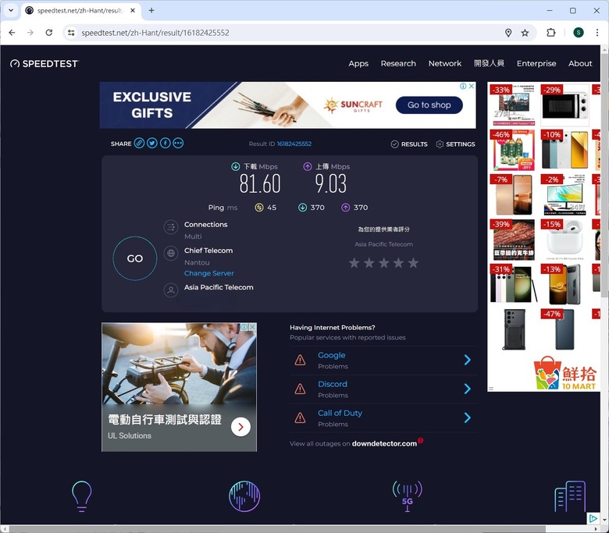Bookmark this page with star icon
Screen dimensions: 609x533
click(525, 33)
